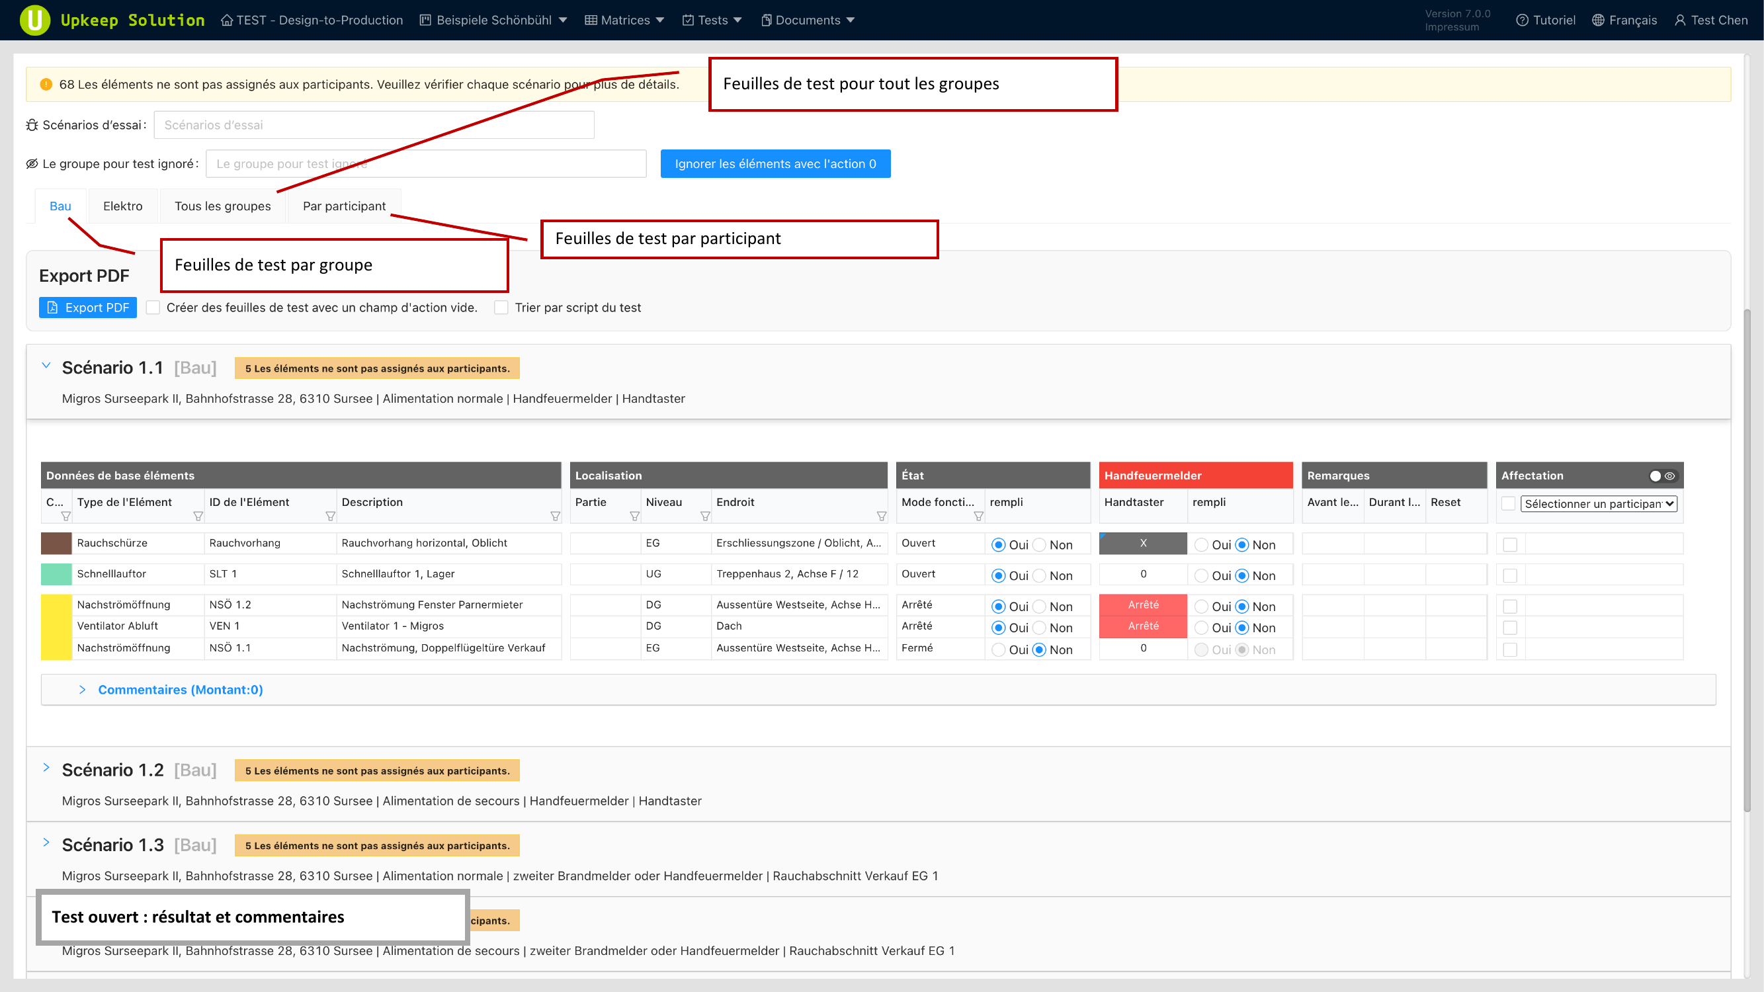Check the empty action field test sheets checkbox
1764x992 pixels.
pyautogui.click(x=153, y=308)
